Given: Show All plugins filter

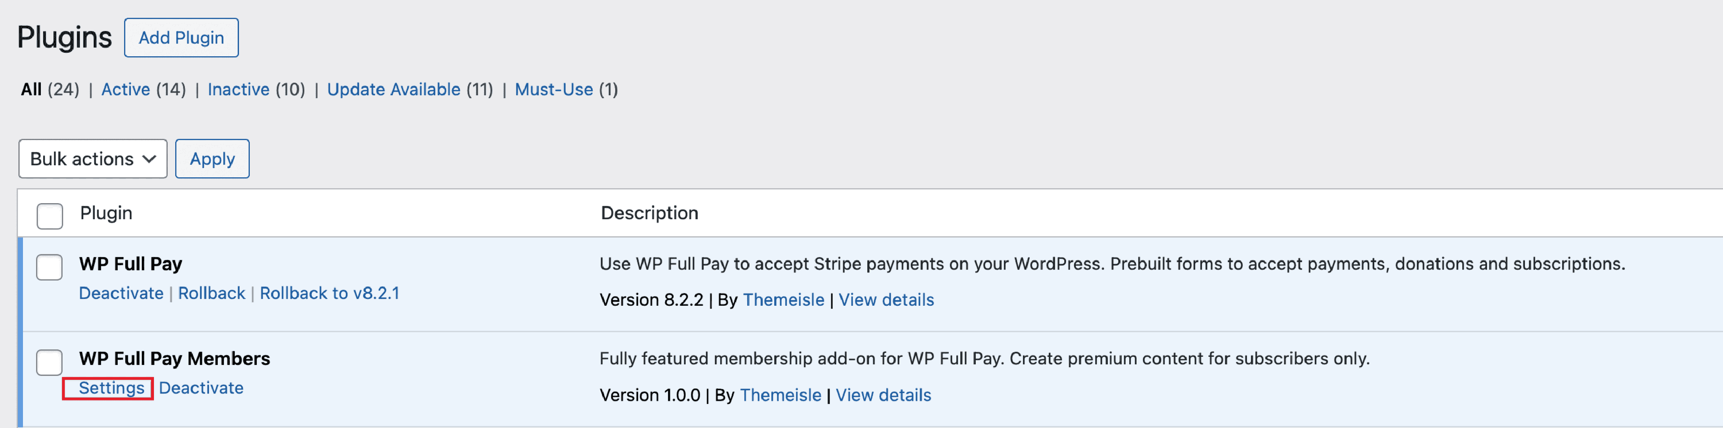Looking at the screenshot, I should pyautogui.click(x=32, y=90).
